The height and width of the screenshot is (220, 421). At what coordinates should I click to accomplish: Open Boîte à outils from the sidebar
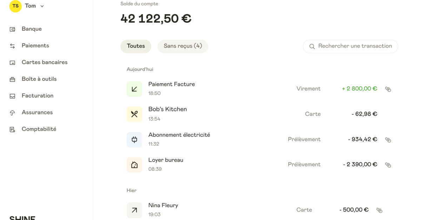click(12, 79)
